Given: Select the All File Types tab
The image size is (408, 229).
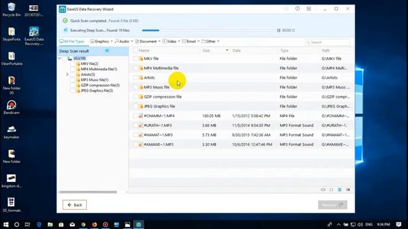Looking at the screenshot, I should [72, 41].
